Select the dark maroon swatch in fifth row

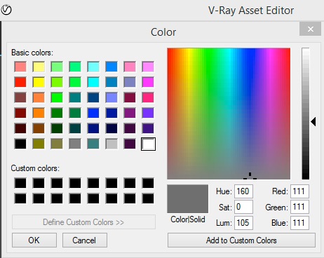[x=20, y=128]
